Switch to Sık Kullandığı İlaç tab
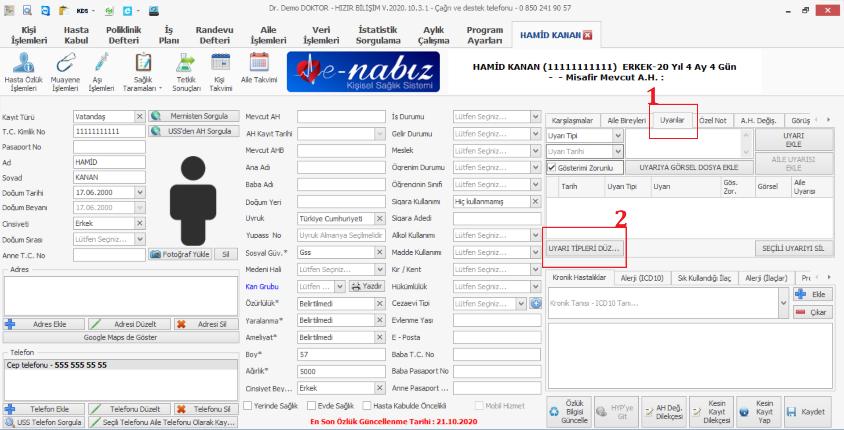This screenshot has height=430, width=844. pos(704,278)
